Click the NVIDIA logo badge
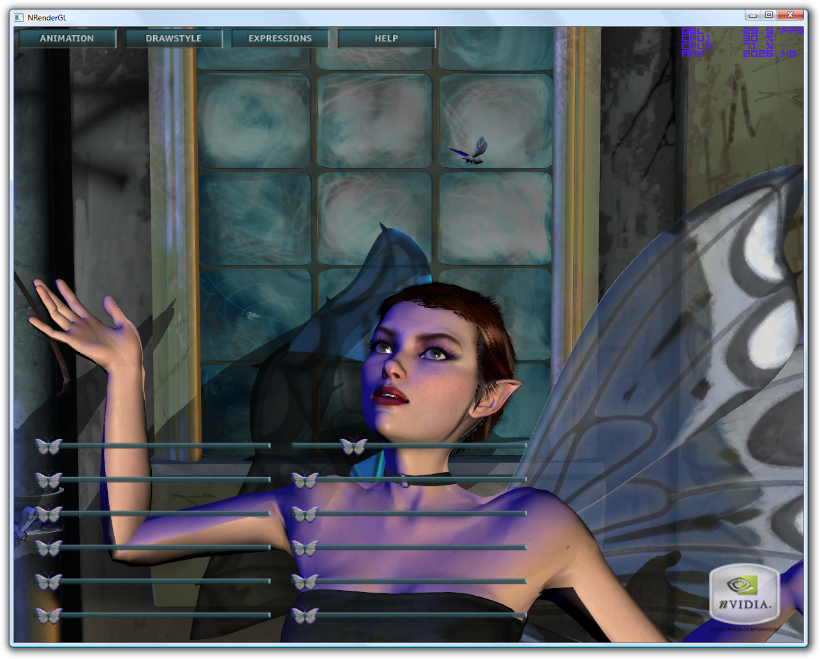This screenshot has width=820, height=659. pyautogui.click(x=745, y=594)
